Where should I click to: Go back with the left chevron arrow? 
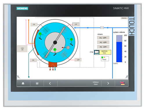[50, 83]
